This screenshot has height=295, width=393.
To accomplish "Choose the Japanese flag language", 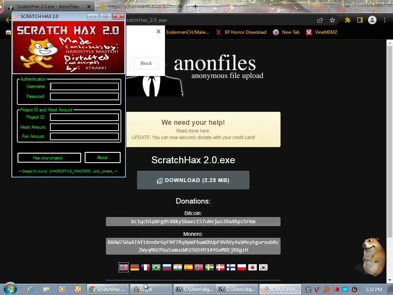I will (253, 267).
